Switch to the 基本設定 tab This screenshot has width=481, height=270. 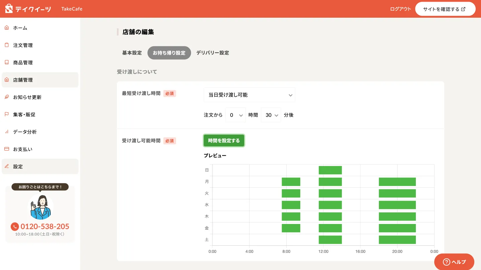132,53
